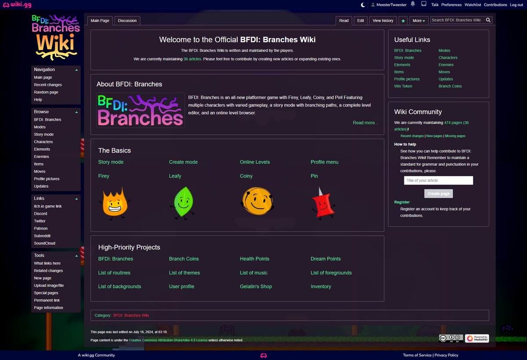Click Recent changes in Navigation sidebar
Screen dimensions: 527x360
pyautogui.click(x=48, y=85)
